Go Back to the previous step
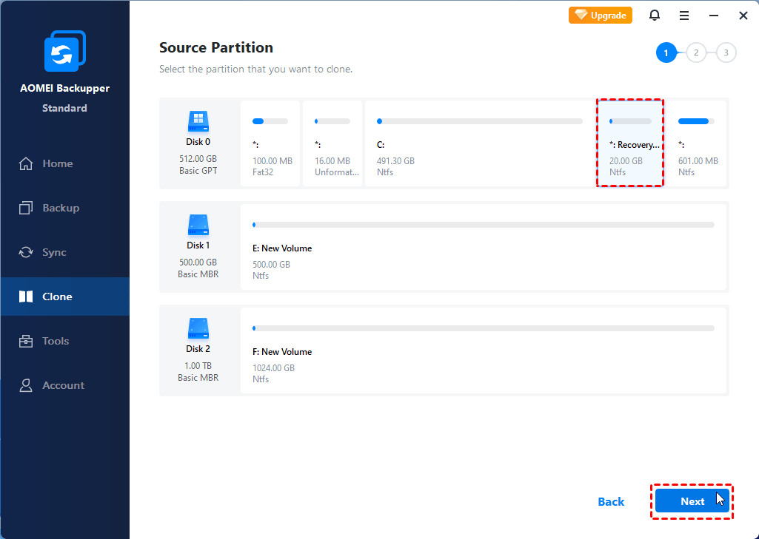The height and width of the screenshot is (539, 759). point(611,502)
